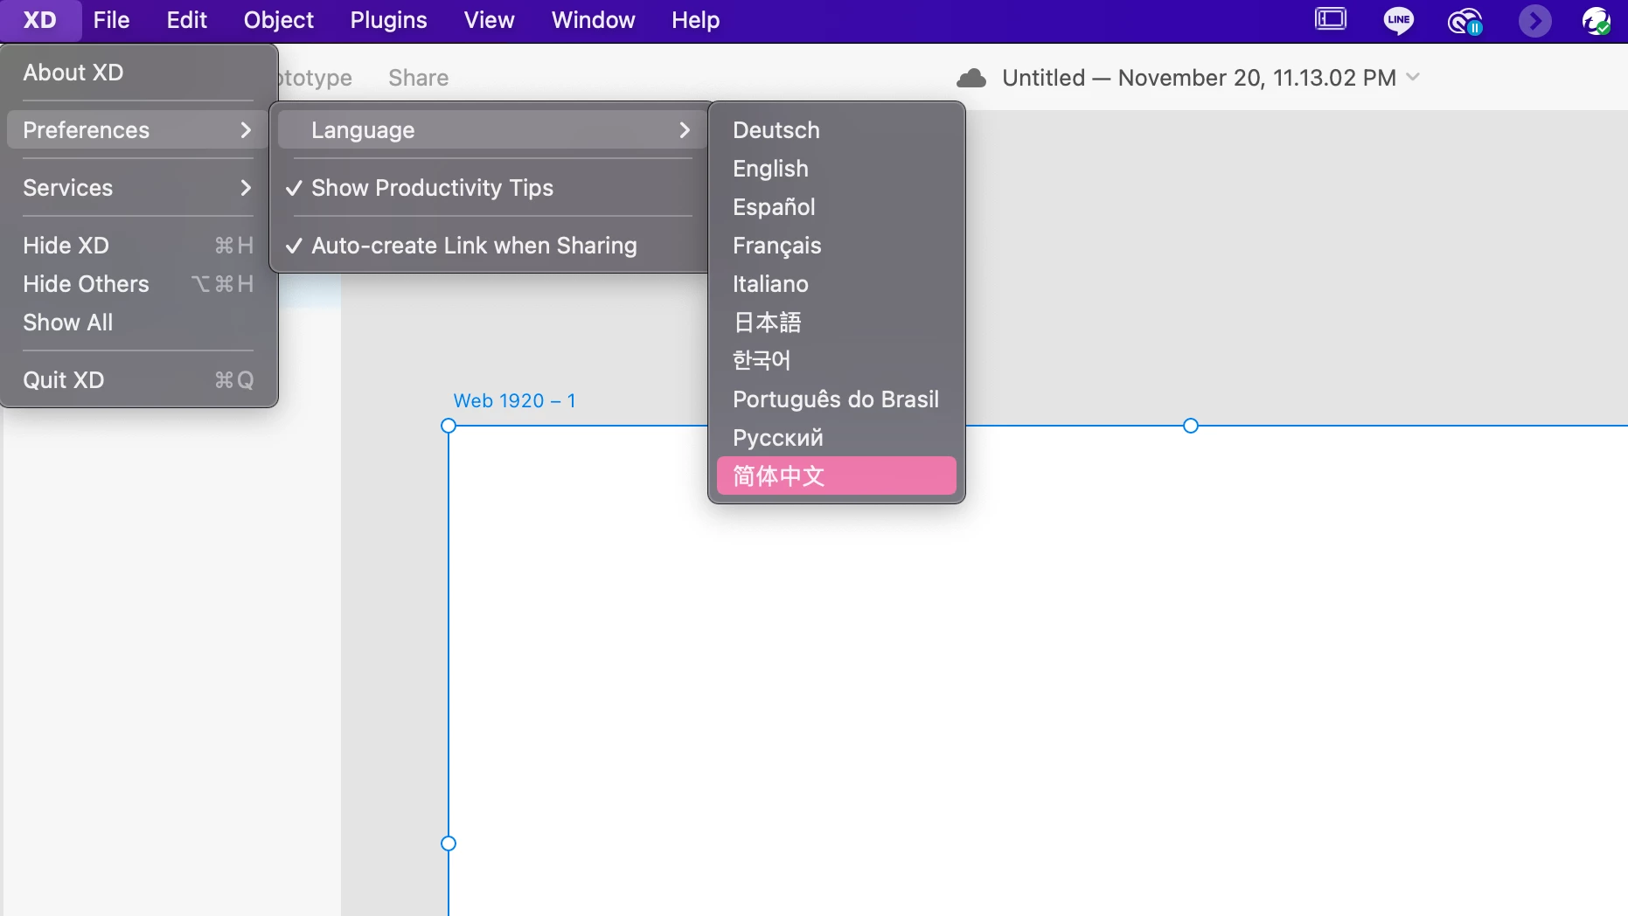This screenshot has height=916, width=1628.
Task: Expand the Preferences submenu
Action: click(139, 130)
